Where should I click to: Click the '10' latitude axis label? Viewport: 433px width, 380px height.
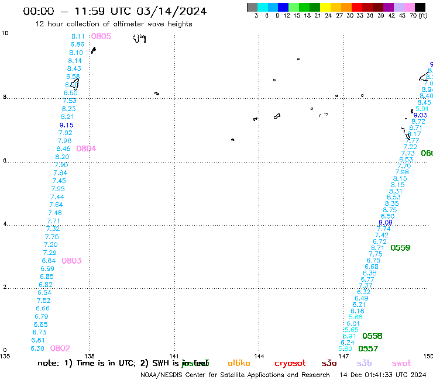[x=5, y=33]
